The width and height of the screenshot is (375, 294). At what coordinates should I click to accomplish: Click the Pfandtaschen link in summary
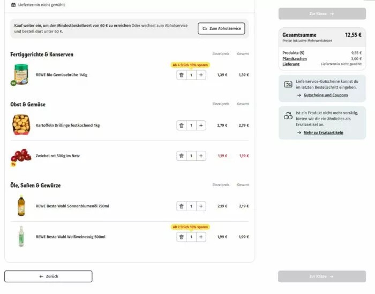pos(295,59)
